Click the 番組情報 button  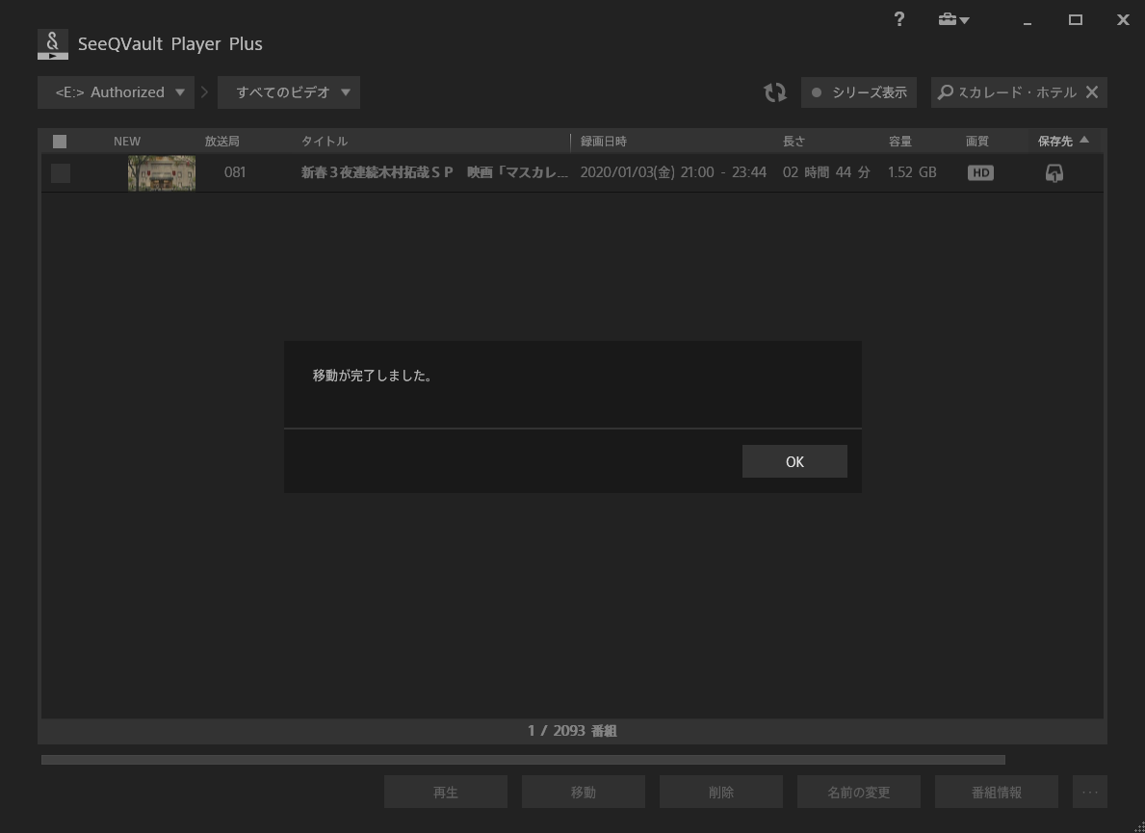(996, 793)
